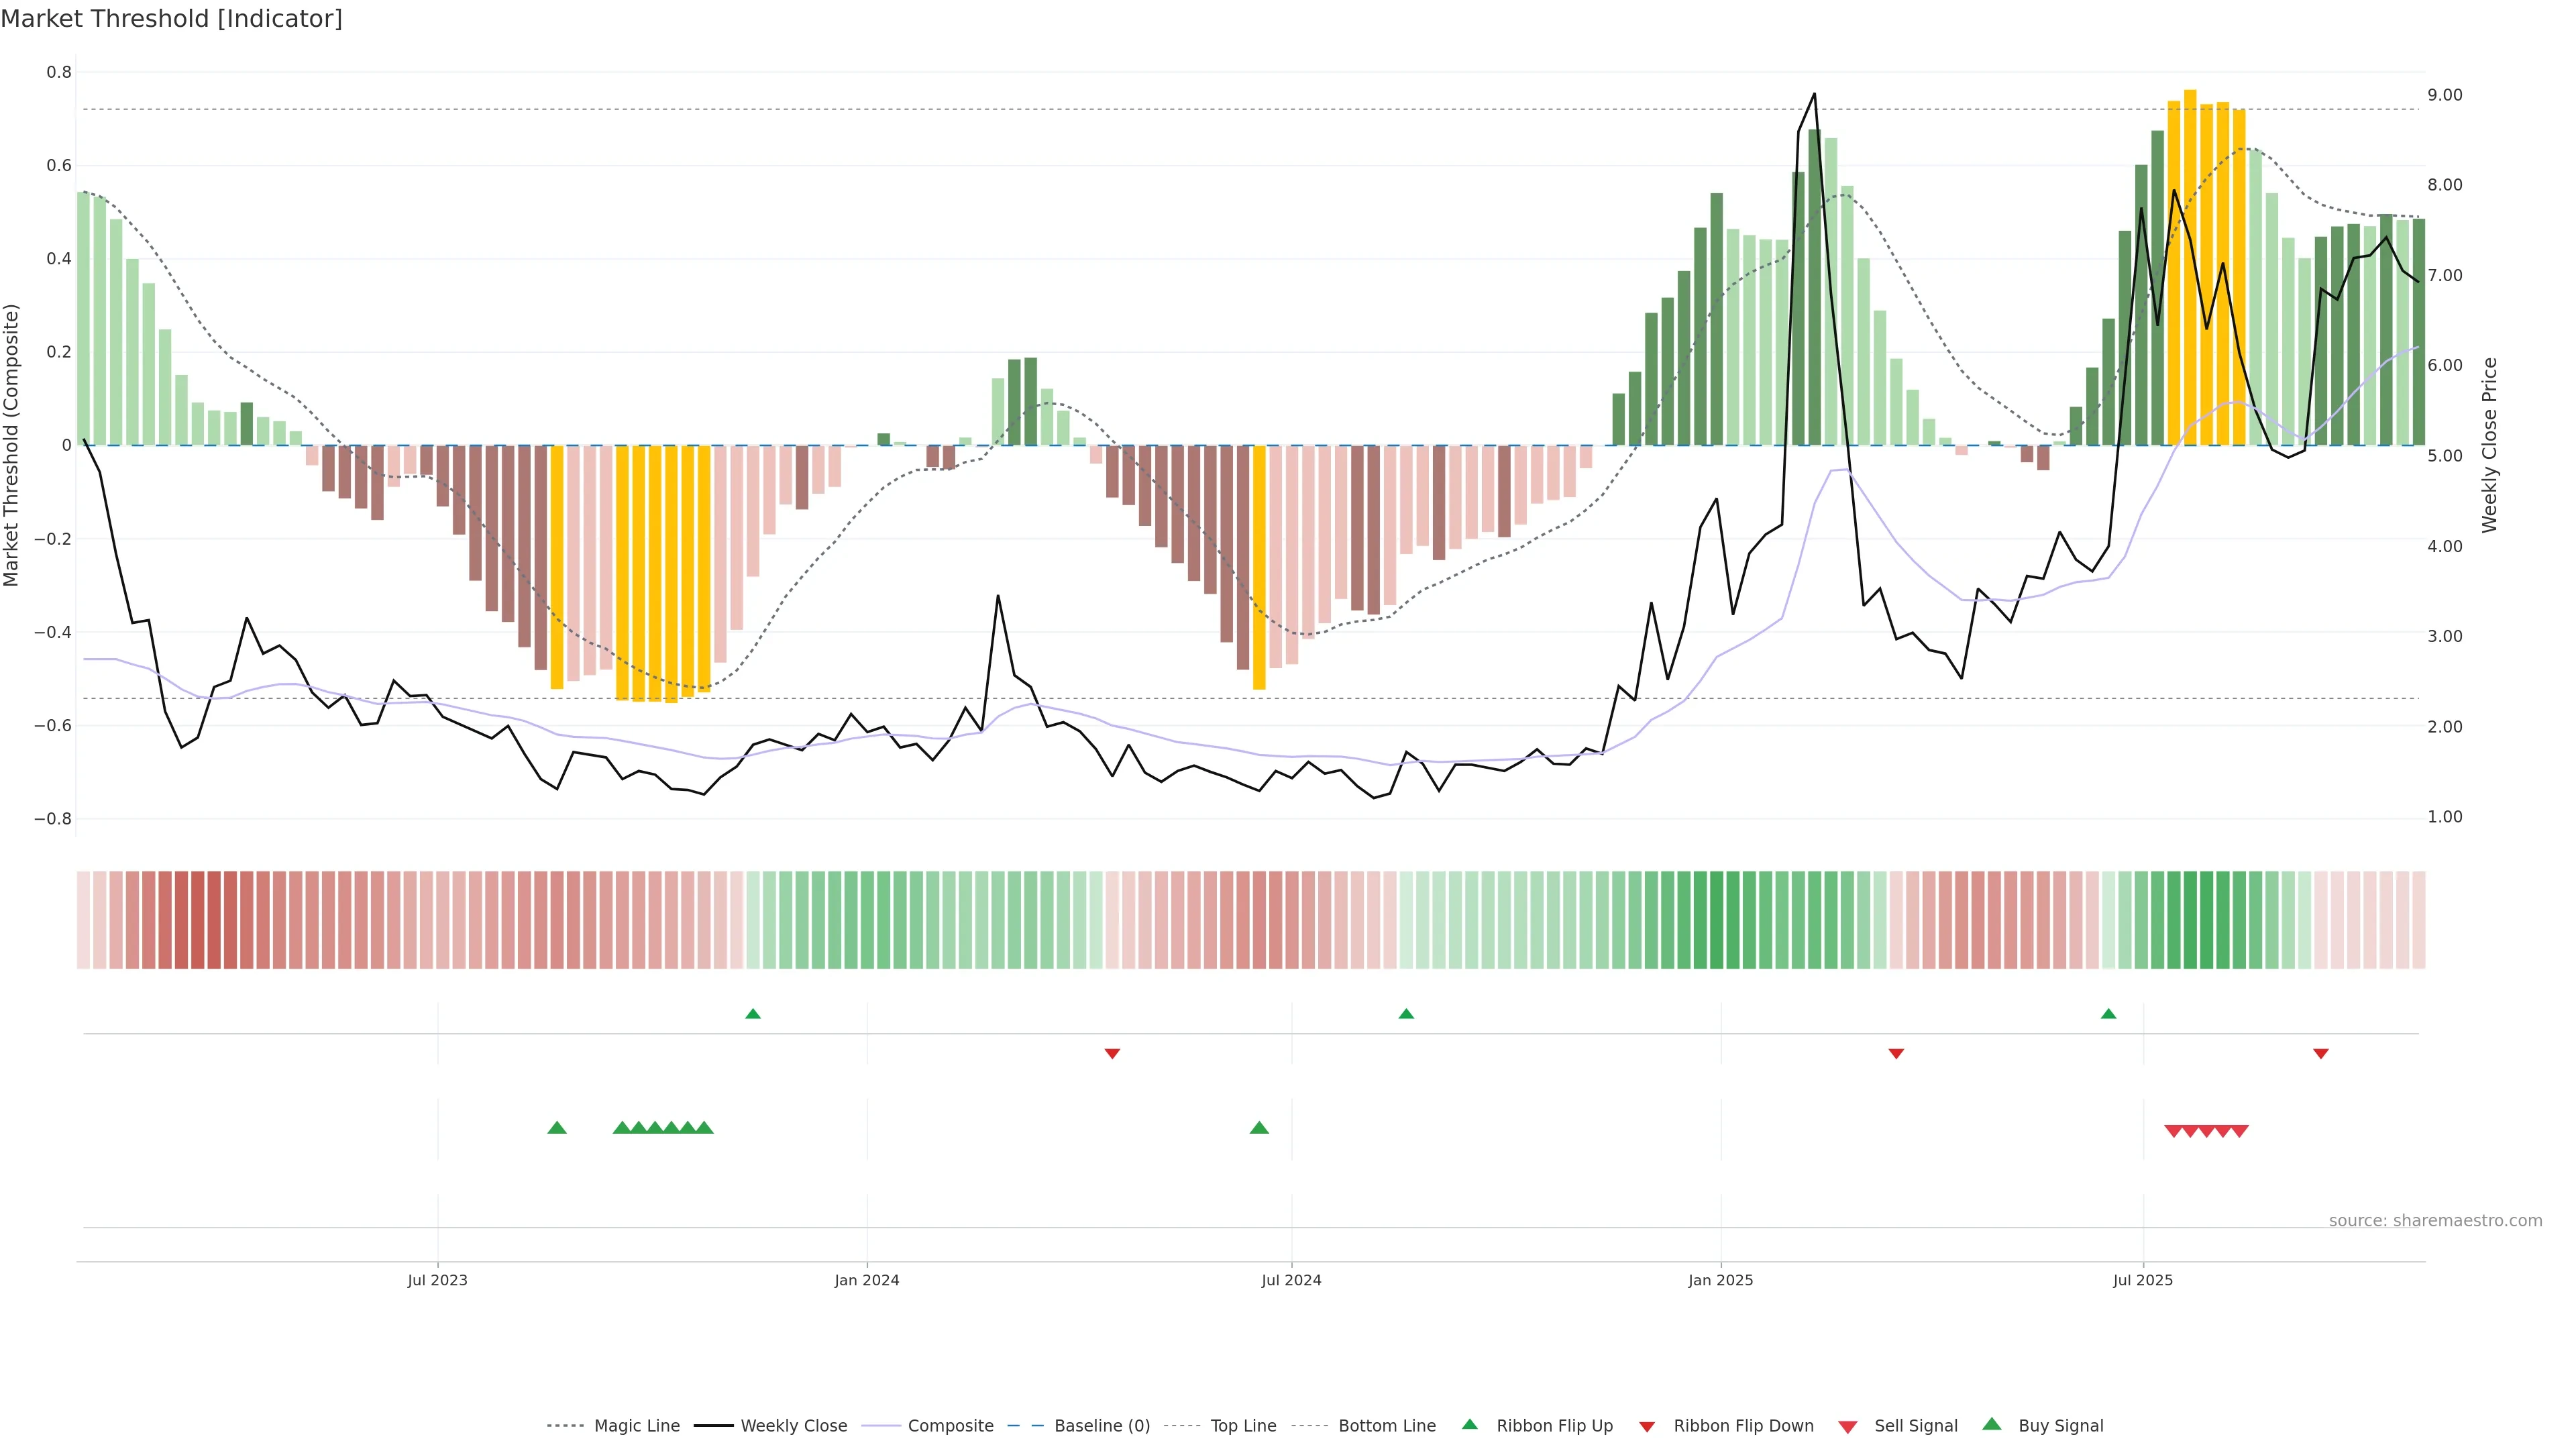This screenshot has width=2576, height=1449.
Task: Click the Jul 2023 x-axis label
Action: [437, 1280]
